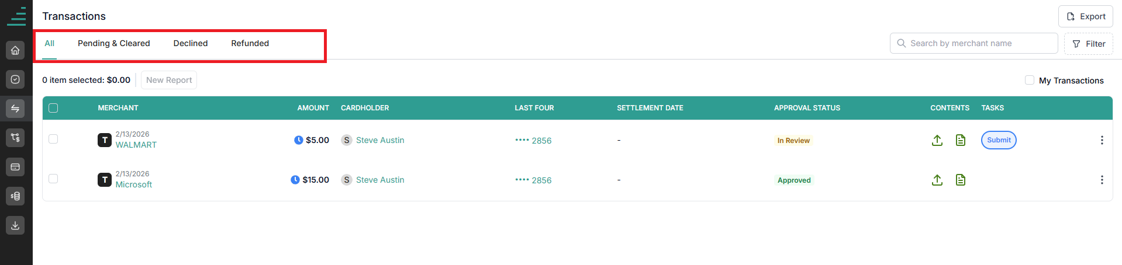1122x265 pixels.
Task: Open more options for WALMART row
Action: (1102, 140)
